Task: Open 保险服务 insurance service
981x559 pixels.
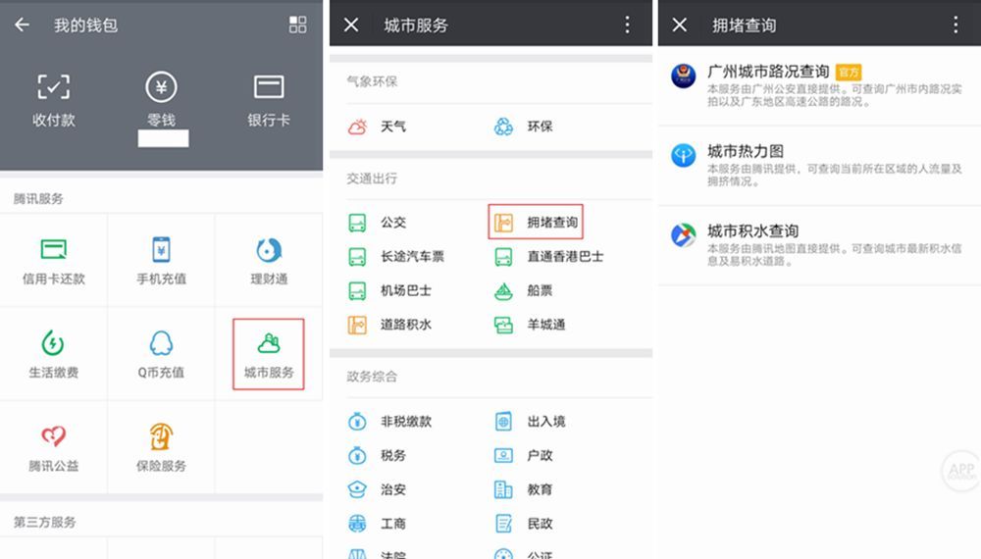Action: point(161,447)
